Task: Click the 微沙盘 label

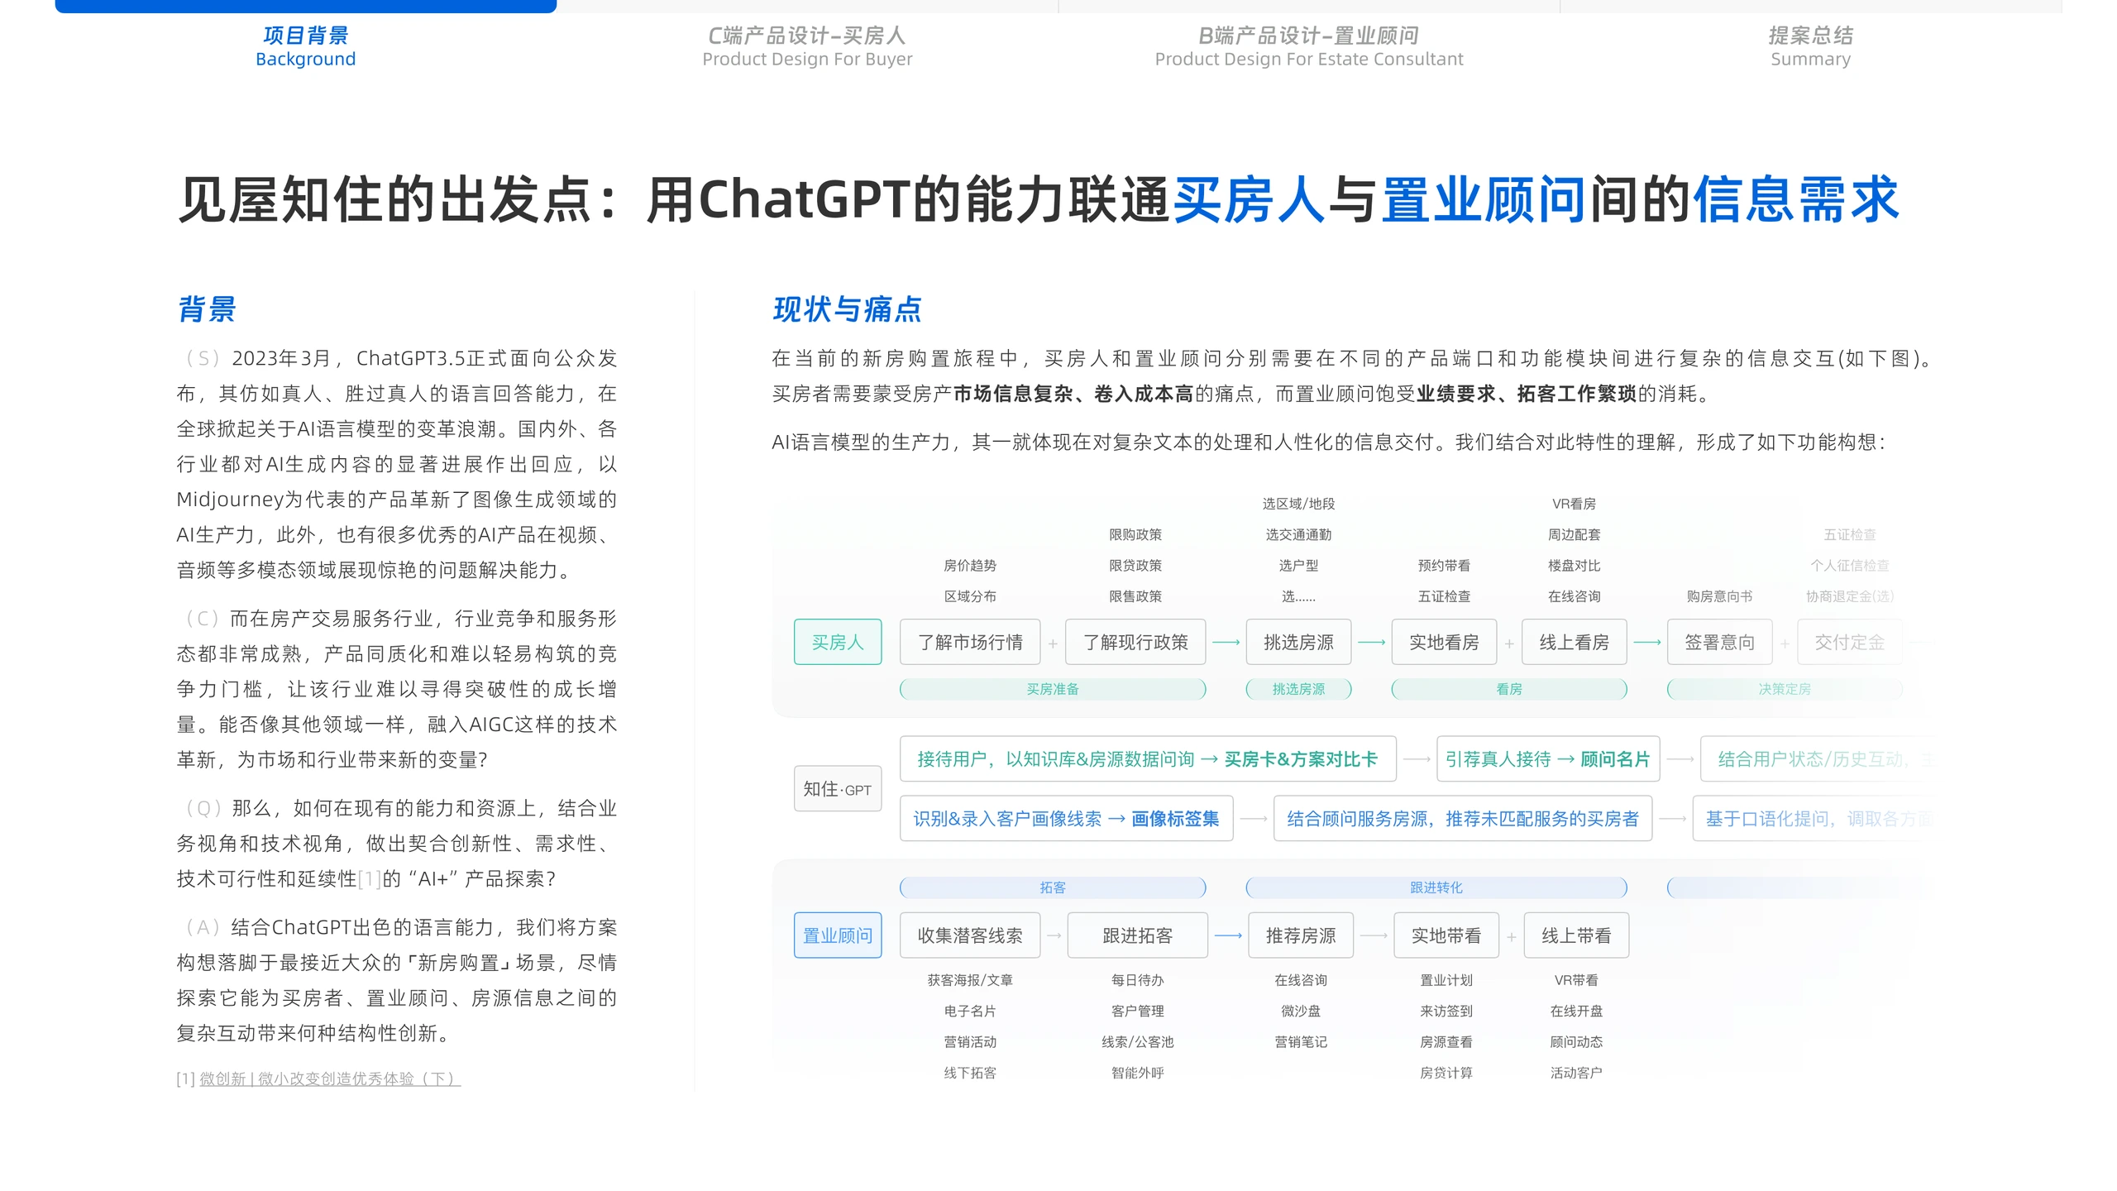Action: point(1301,1012)
